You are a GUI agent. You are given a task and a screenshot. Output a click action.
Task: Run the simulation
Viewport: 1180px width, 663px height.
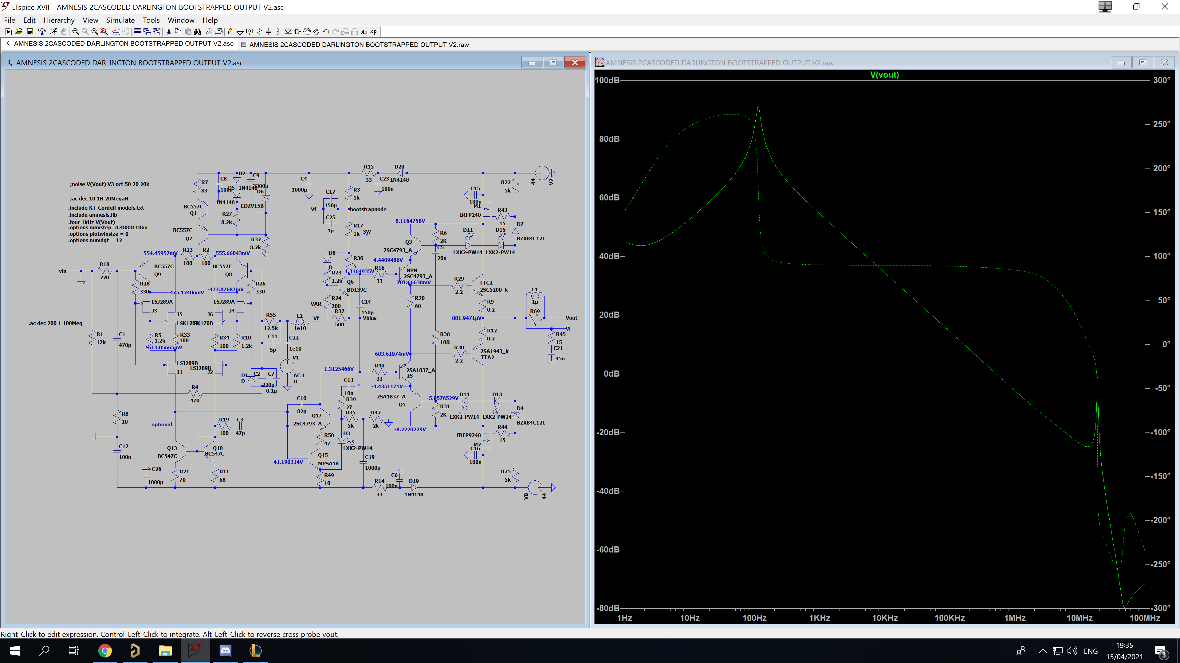point(53,32)
